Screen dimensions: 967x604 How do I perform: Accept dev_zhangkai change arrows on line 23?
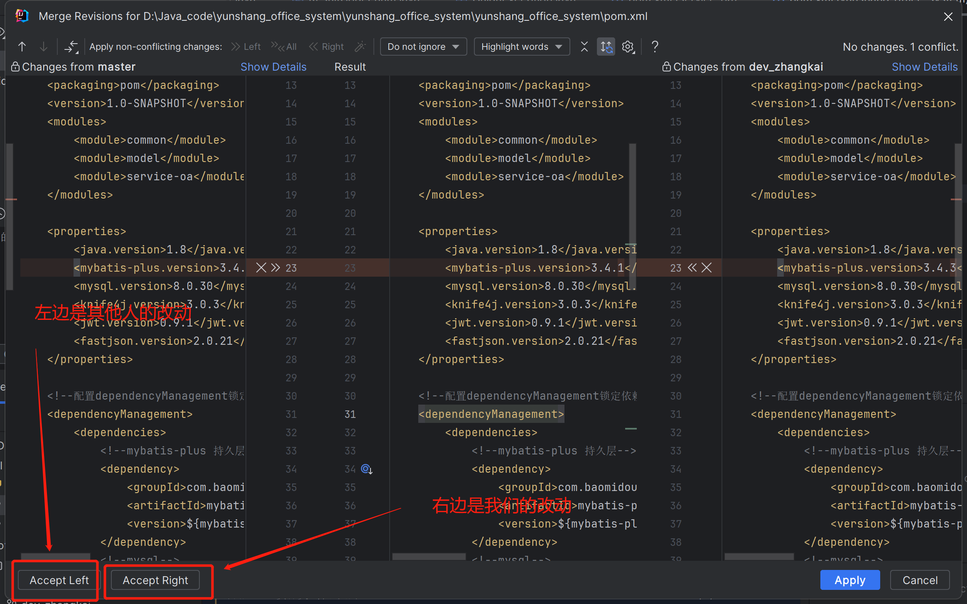tap(692, 268)
